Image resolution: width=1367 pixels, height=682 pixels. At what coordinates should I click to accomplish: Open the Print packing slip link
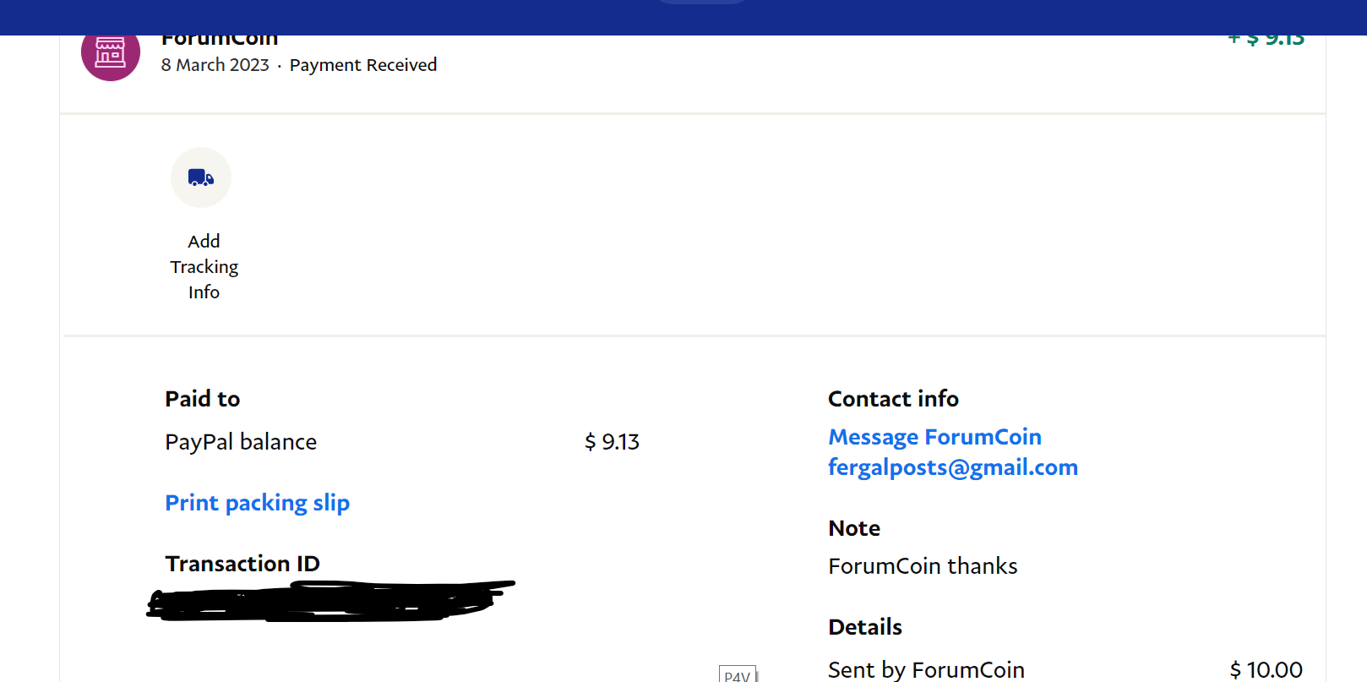click(257, 503)
